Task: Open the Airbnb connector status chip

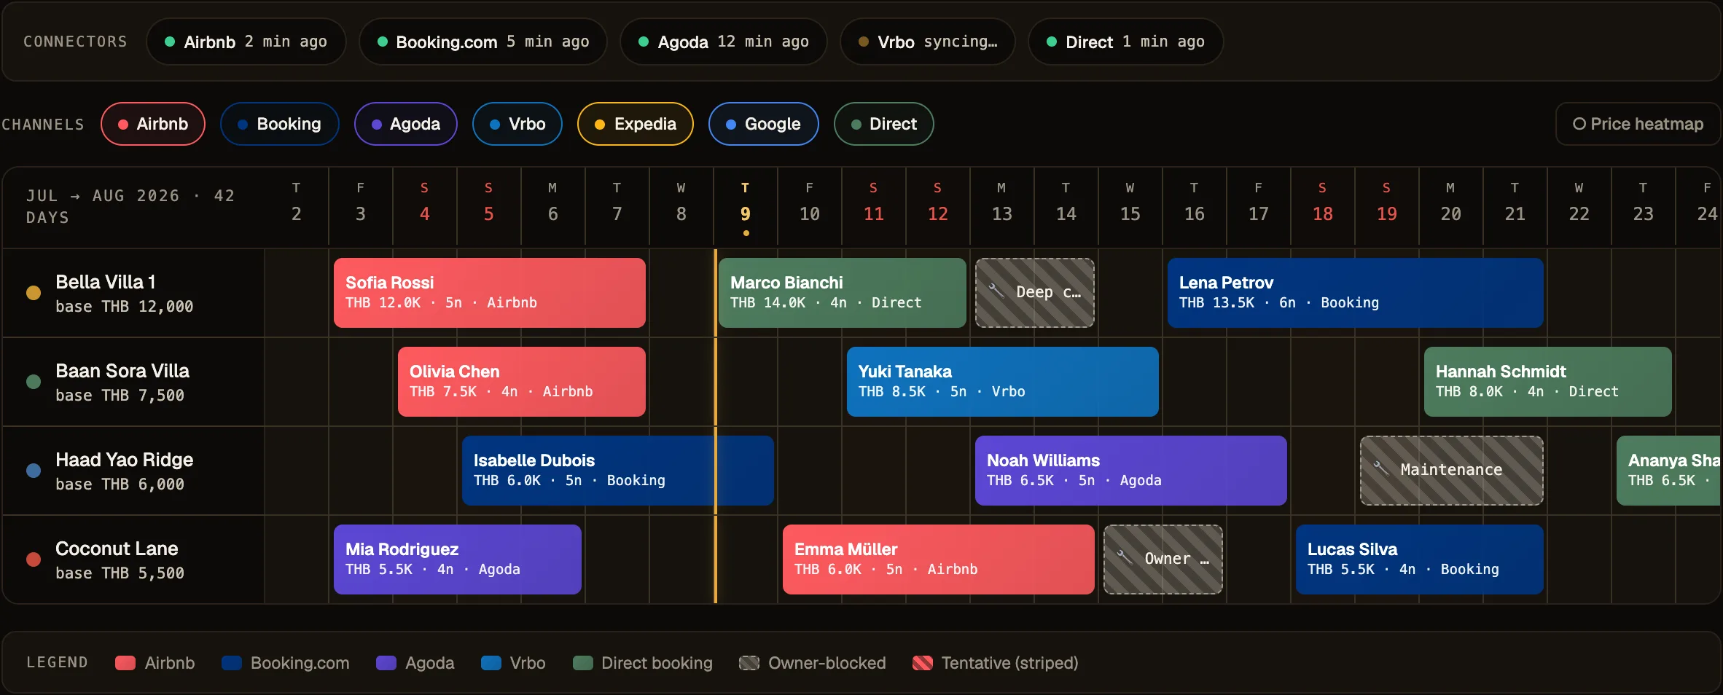Action: [x=246, y=42]
